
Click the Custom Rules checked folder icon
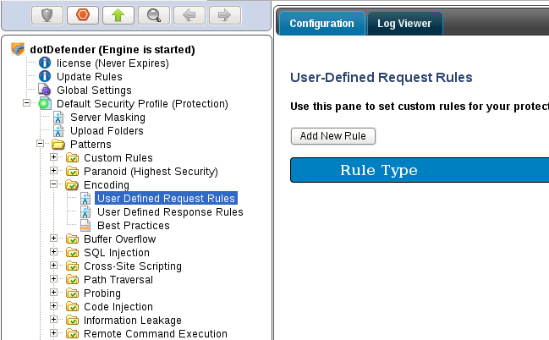click(x=72, y=158)
